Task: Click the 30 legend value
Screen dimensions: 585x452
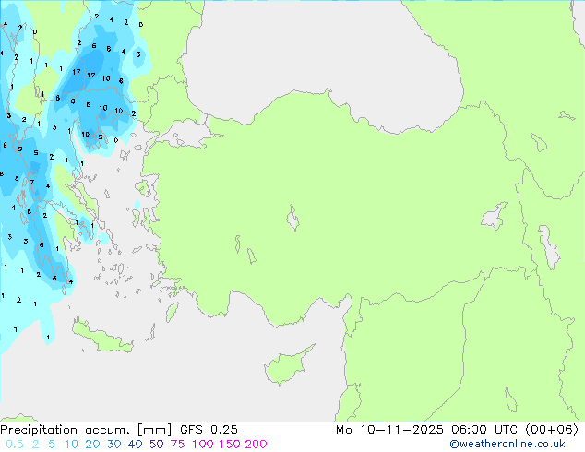Action: click(x=113, y=445)
